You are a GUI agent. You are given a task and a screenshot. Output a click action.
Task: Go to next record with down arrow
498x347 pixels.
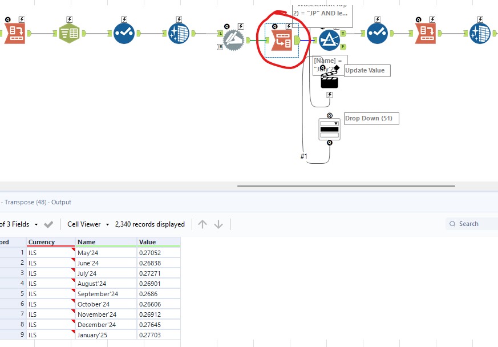coord(218,224)
